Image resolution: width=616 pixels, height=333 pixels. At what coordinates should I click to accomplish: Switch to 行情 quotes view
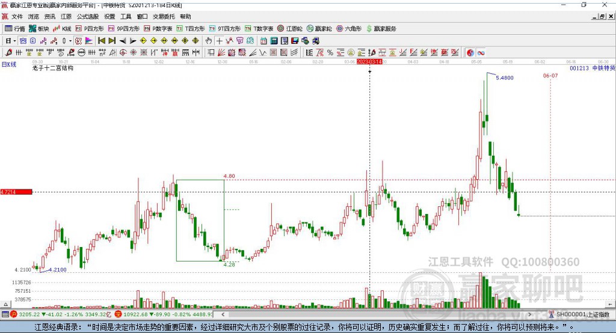(15, 29)
